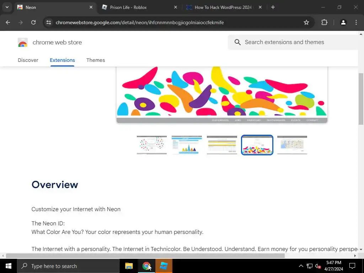Open the Roblox app in the taskbar
Viewport: 364px width, 273px height.
point(164,266)
